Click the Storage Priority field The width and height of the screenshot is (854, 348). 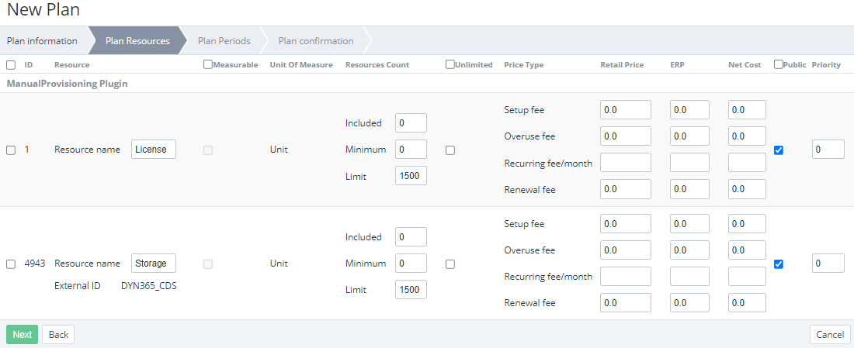point(828,264)
